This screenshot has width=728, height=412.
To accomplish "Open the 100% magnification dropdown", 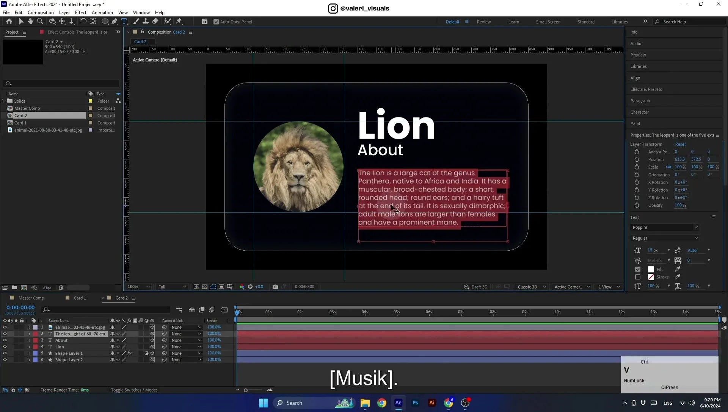I will (x=138, y=287).
